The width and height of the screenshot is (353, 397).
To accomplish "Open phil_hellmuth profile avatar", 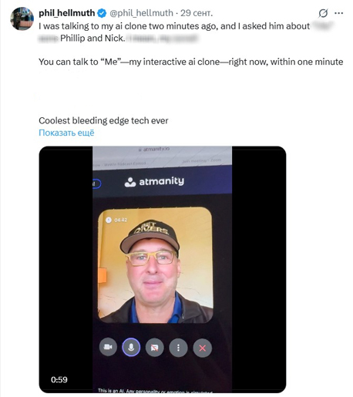I will [22, 19].
